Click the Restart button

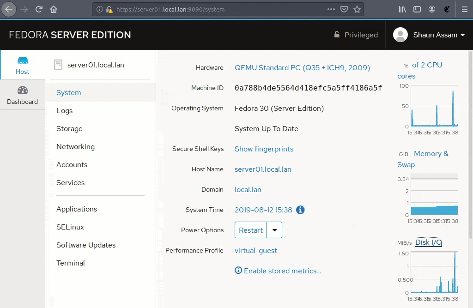click(251, 230)
